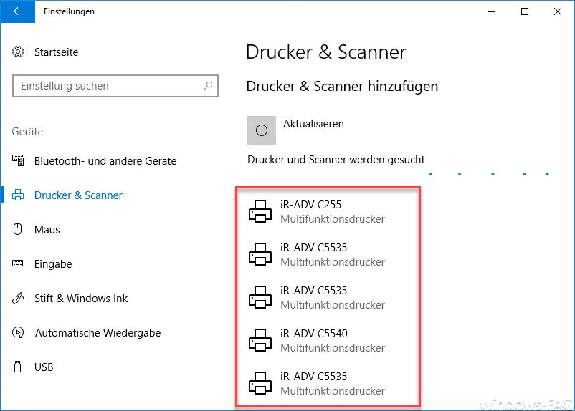Click the Geräte section label
Image resolution: width=575 pixels, height=411 pixels.
(x=27, y=132)
